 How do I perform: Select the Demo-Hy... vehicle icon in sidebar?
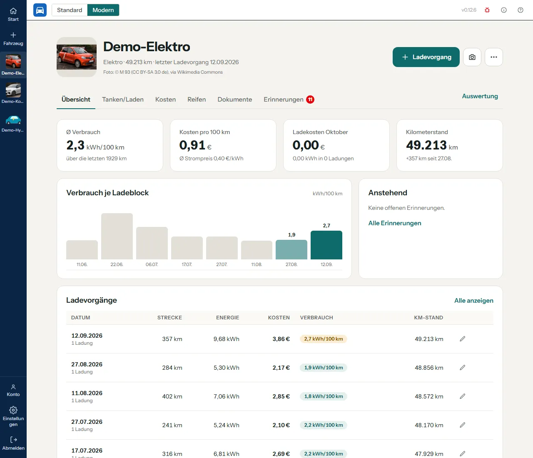click(13, 120)
